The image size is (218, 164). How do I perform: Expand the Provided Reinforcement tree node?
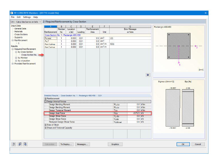tap(13, 64)
